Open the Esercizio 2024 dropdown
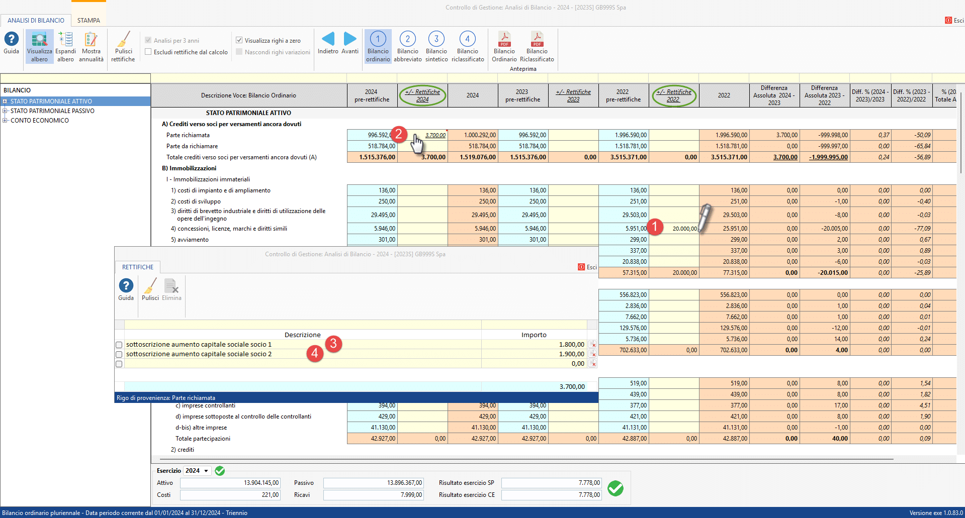Viewport: 965px width, 518px height. coord(197,471)
